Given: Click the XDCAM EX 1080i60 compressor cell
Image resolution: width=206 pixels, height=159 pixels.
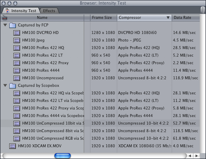Looking at the screenshot, I should pos(145,146).
